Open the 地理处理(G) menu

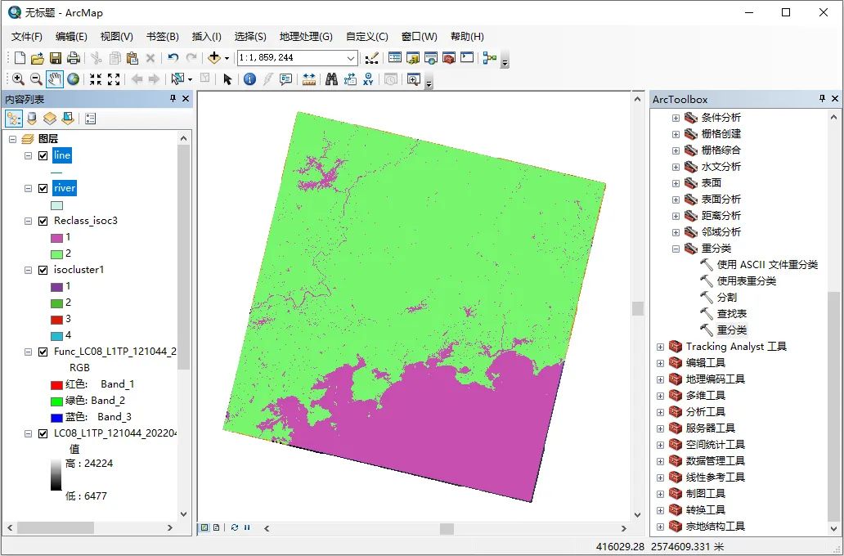point(306,37)
